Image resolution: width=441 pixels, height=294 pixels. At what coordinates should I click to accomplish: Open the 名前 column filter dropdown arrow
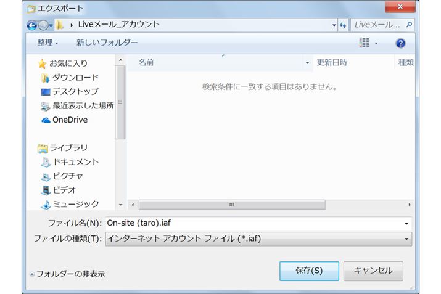click(x=307, y=63)
